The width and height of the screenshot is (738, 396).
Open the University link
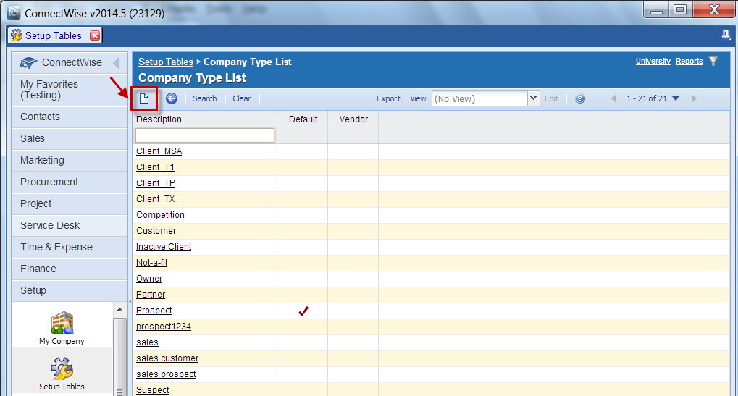653,61
